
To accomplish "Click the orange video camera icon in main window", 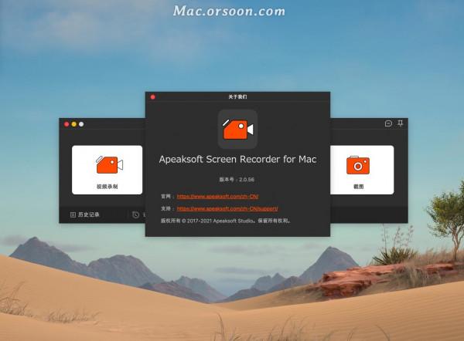I will [x=110, y=164].
